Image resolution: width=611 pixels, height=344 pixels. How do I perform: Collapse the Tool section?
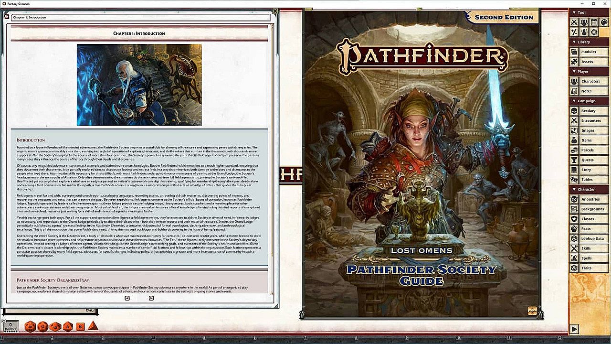tap(590, 12)
